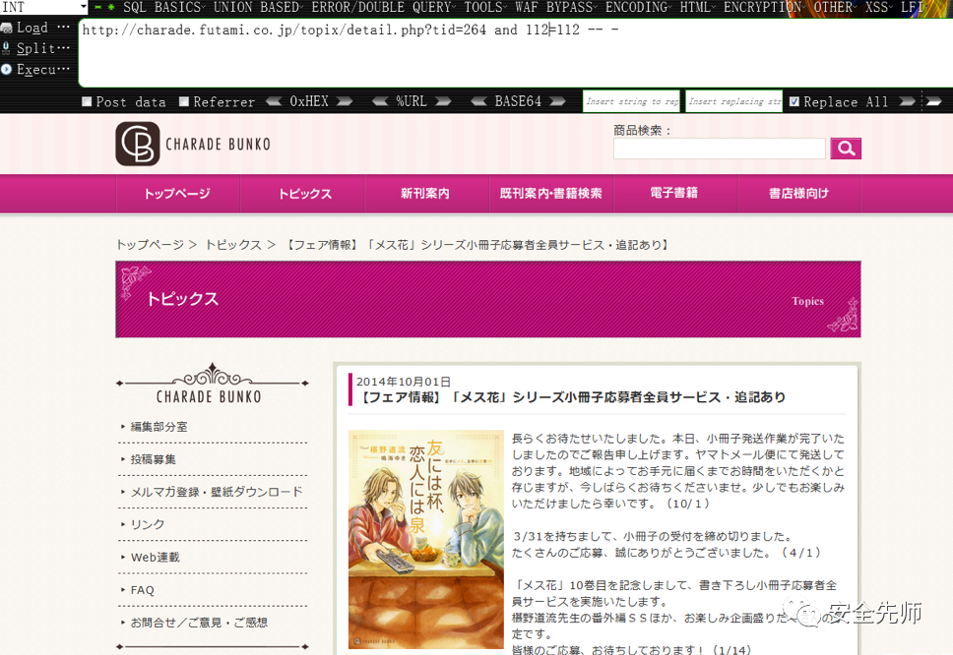The height and width of the screenshot is (655, 953).
Task: Open the TOOLS dropdown menu
Action: click(x=485, y=7)
